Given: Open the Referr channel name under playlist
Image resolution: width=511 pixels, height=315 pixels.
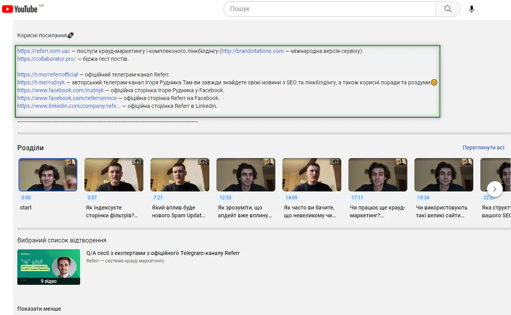Looking at the screenshot, I should click(x=125, y=261).
